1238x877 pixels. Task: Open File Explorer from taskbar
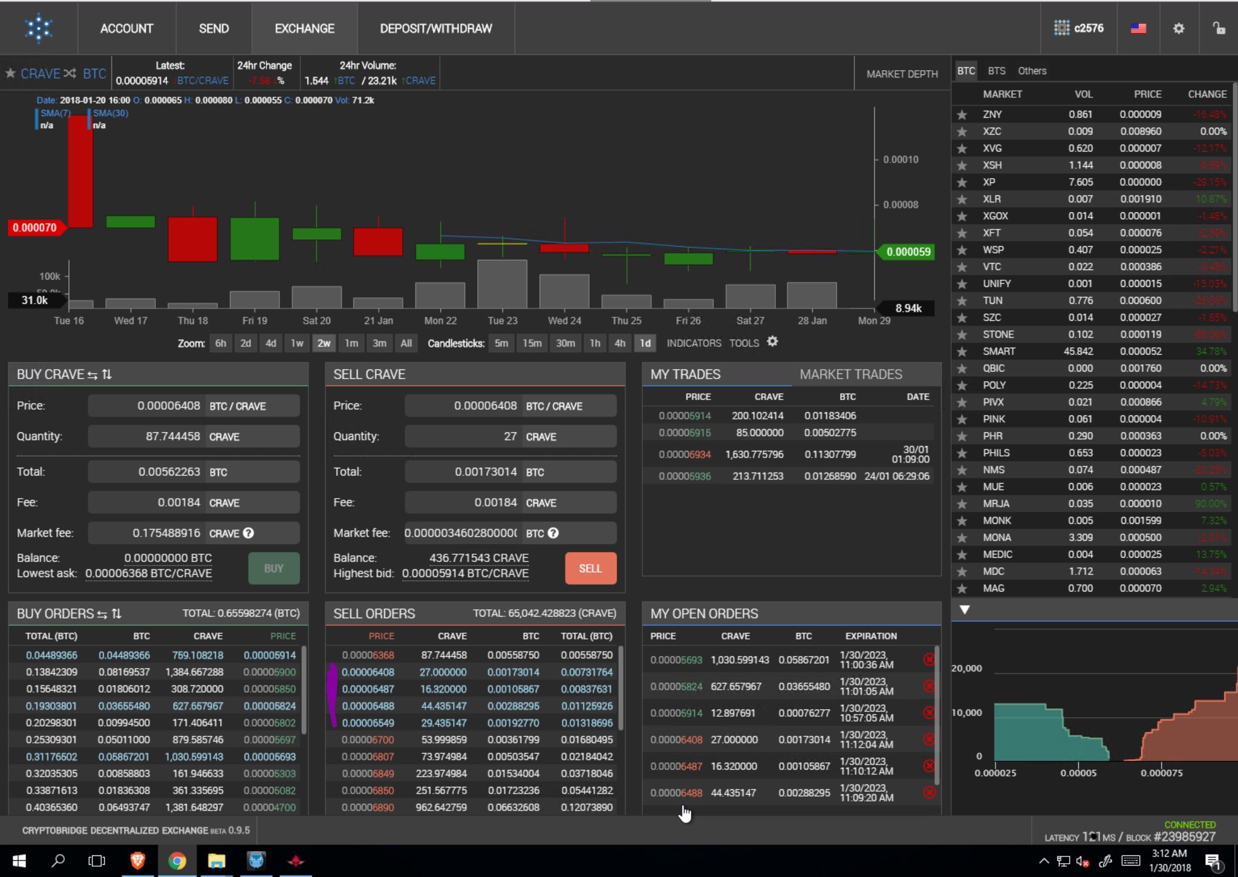coord(217,861)
